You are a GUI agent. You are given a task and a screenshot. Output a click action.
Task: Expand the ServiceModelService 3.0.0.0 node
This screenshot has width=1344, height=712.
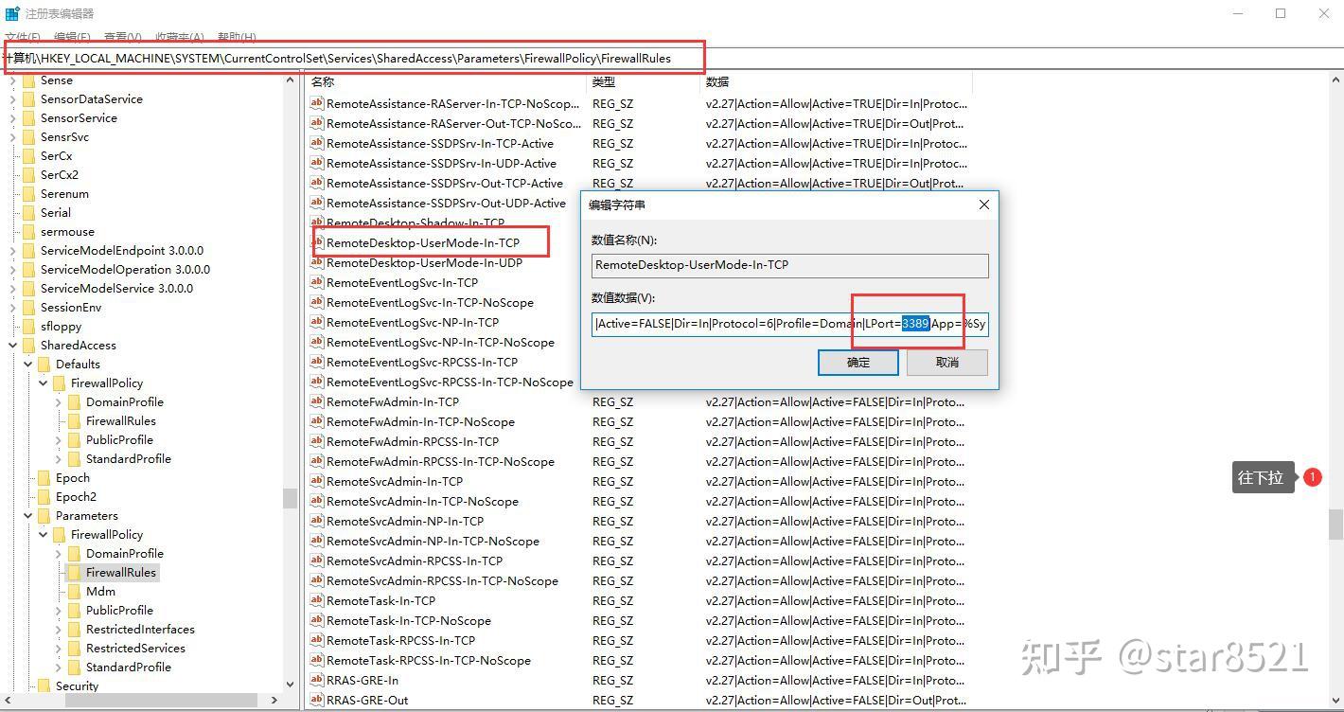13,289
